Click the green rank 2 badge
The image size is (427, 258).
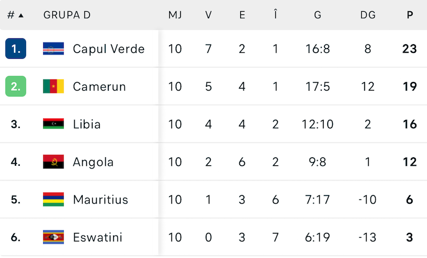(x=15, y=86)
